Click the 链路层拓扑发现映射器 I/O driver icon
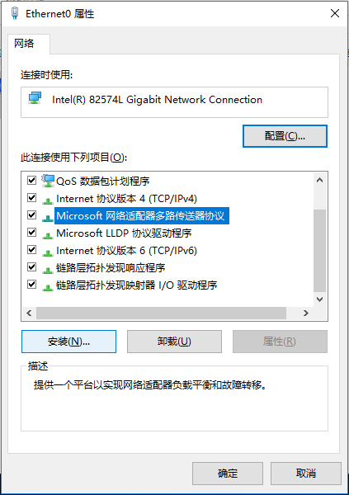This screenshot has height=495, width=349. pyautogui.click(x=48, y=287)
